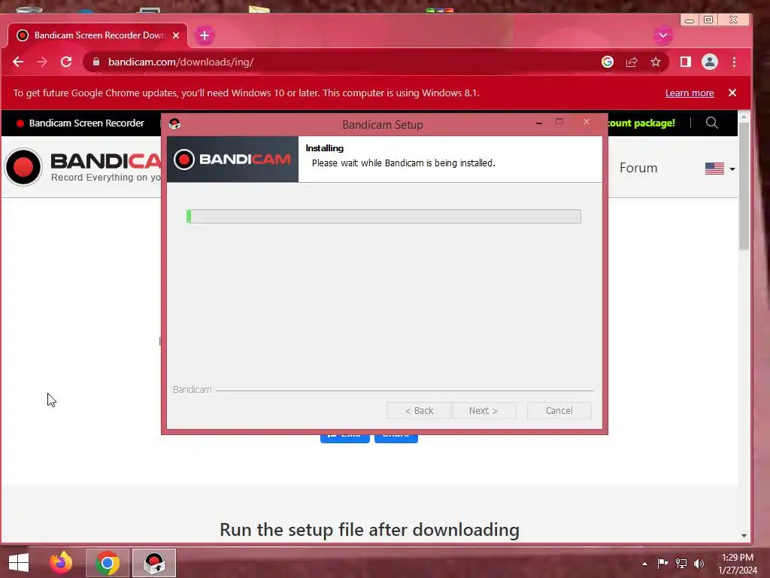This screenshot has width=770, height=578.
Task: Bookmark this tab with the star
Action: (656, 62)
